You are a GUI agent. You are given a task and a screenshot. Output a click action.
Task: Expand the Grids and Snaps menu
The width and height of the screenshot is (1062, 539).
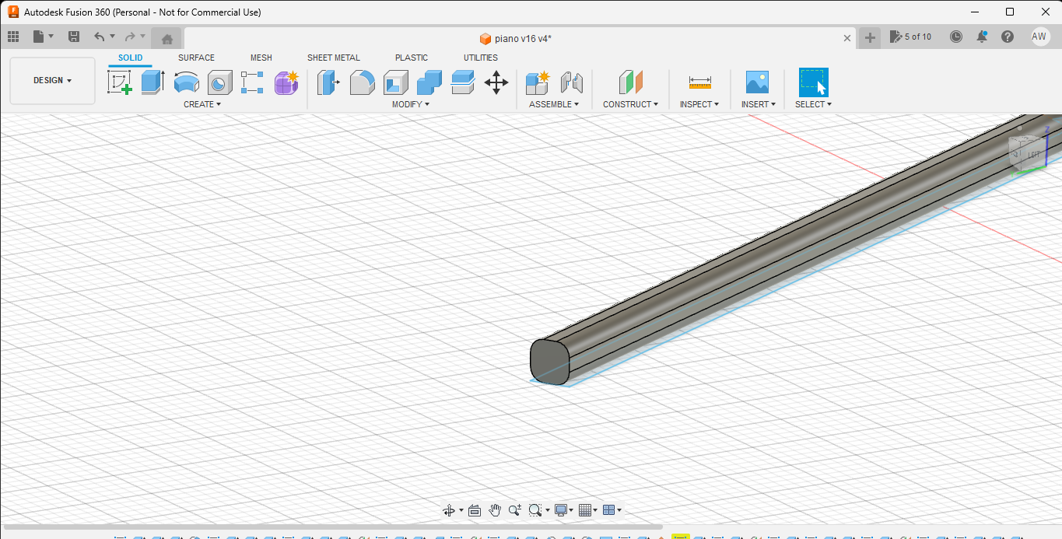point(586,509)
